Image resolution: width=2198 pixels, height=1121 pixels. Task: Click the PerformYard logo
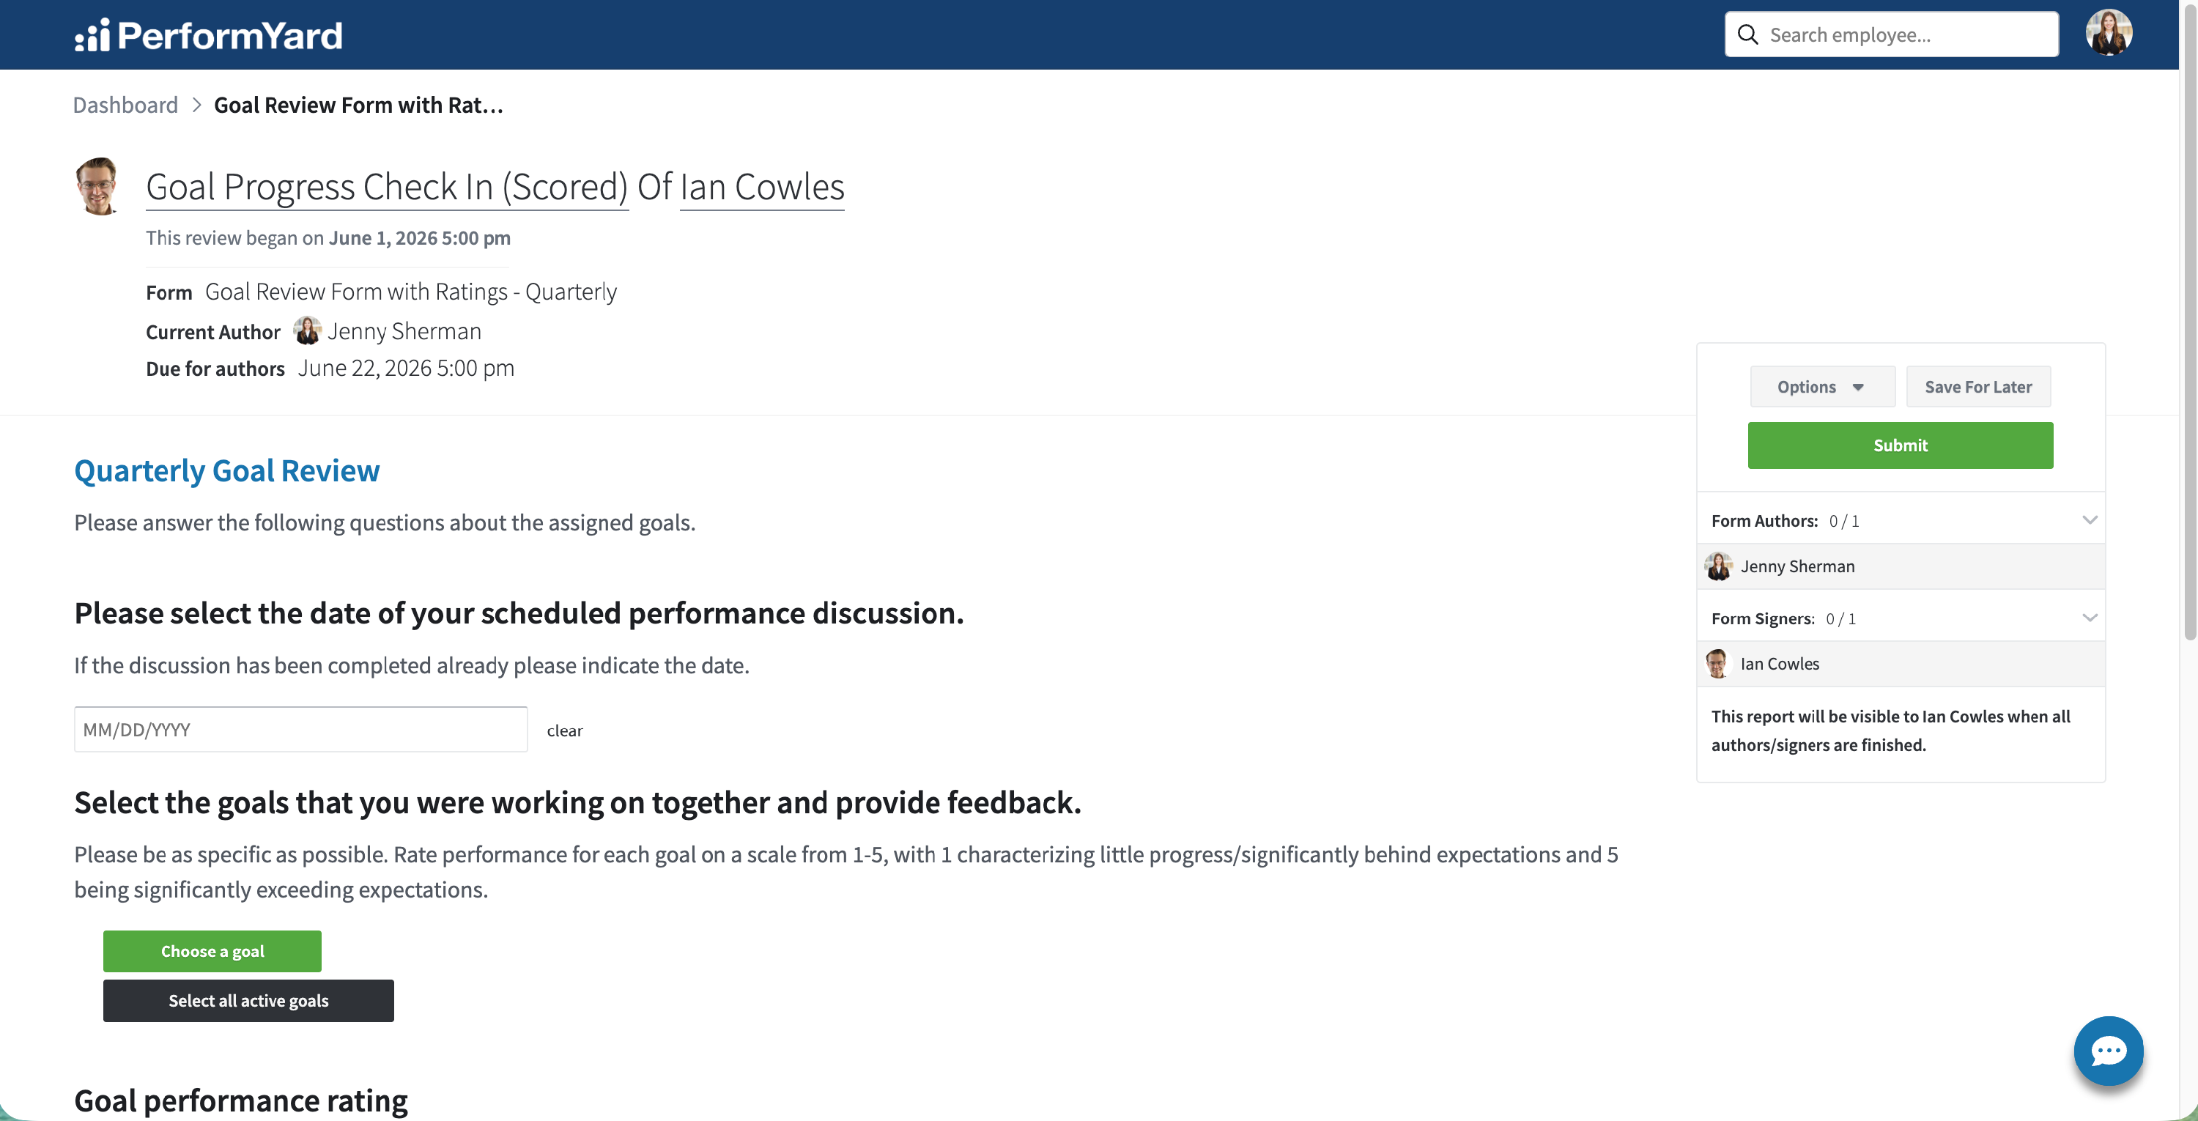(x=208, y=35)
